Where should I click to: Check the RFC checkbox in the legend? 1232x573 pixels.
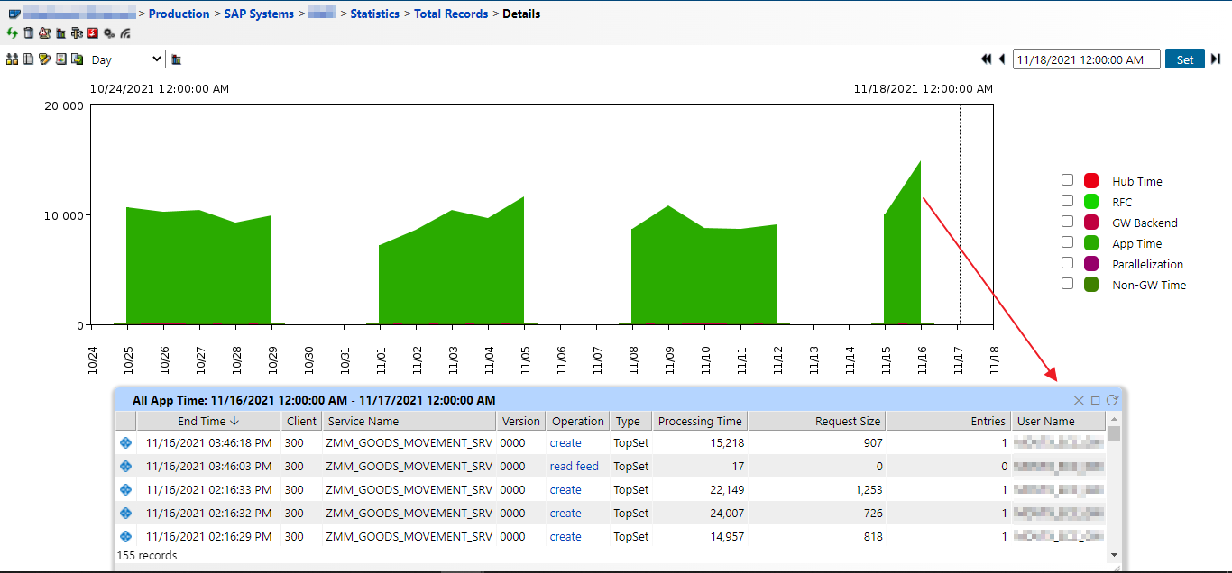pyautogui.click(x=1067, y=201)
